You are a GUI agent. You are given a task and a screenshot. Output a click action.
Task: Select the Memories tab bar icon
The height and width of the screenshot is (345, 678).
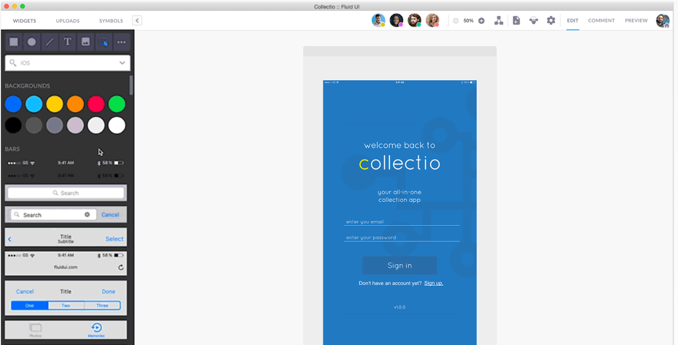pos(96,330)
